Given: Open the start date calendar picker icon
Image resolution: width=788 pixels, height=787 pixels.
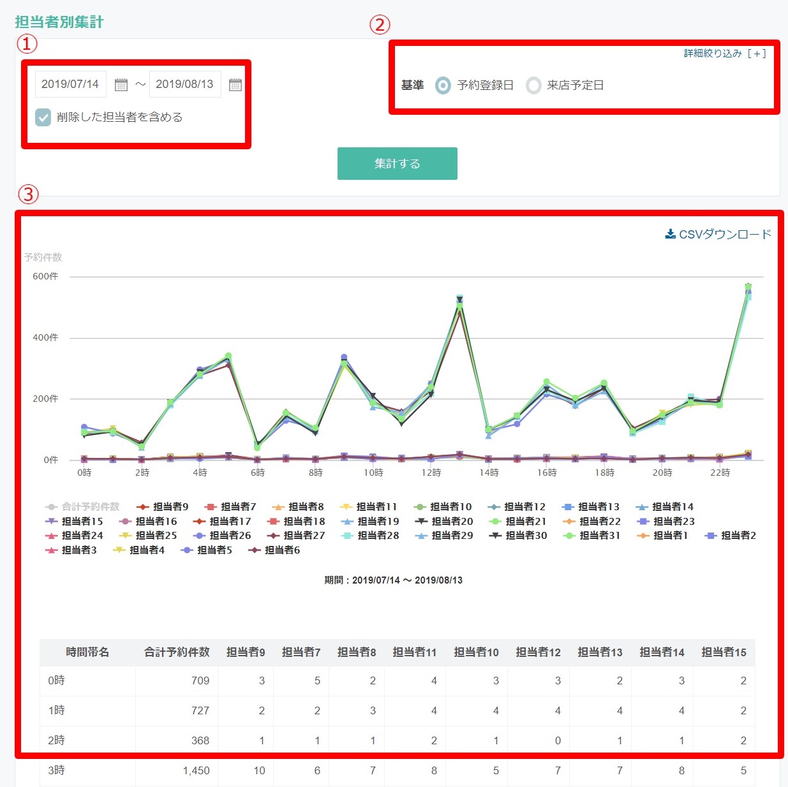Looking at the screenshot, I should pyautogui.click(x=121, y=85).
